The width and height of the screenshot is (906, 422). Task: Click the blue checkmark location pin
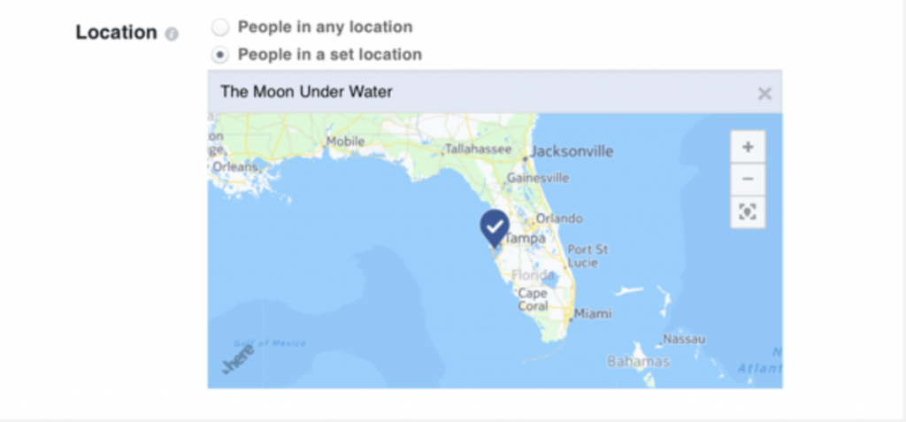[495, 227]
